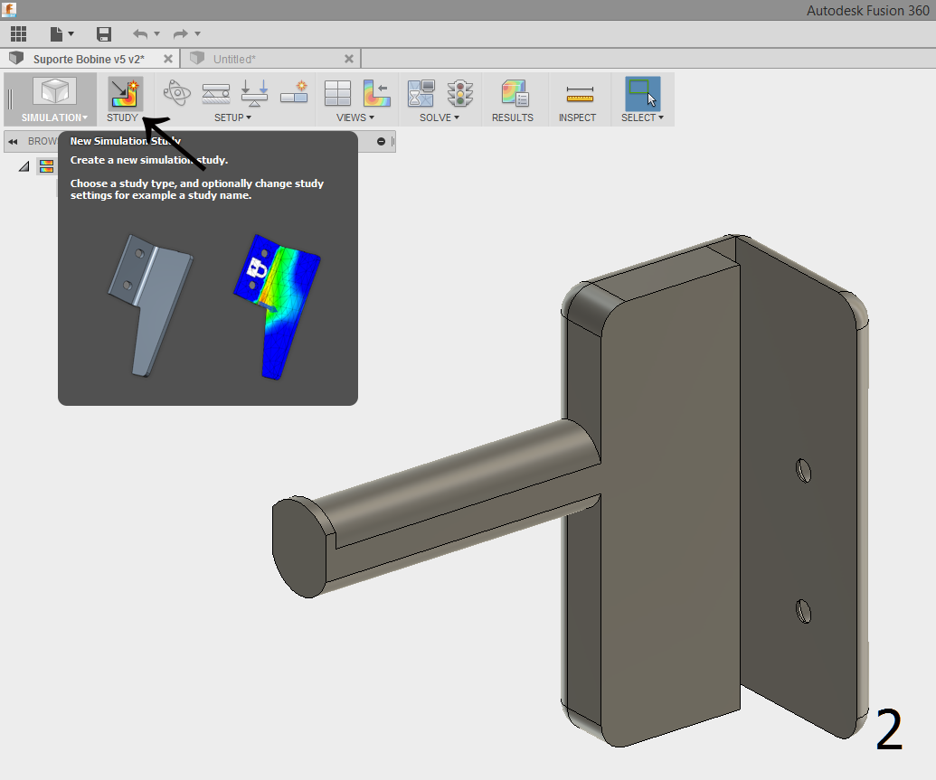Viewport: 936px width, 780px height.
Task: Collapse the Browser panel with double arrows
Action: (13, 141)
